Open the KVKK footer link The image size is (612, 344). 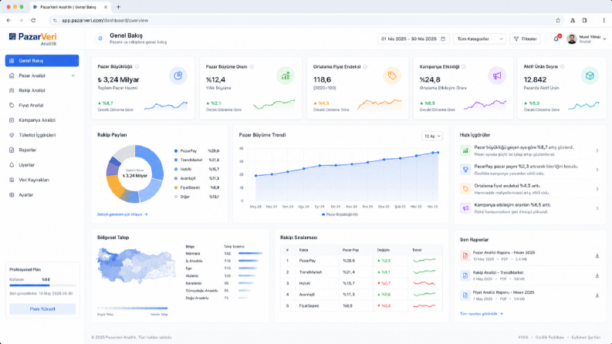pyautogui.click(x=523, y=337)
